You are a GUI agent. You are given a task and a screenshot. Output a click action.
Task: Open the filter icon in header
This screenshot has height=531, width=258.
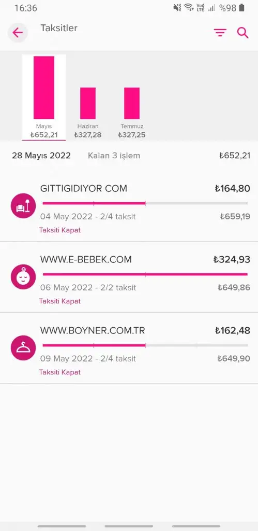coord(220,33)
